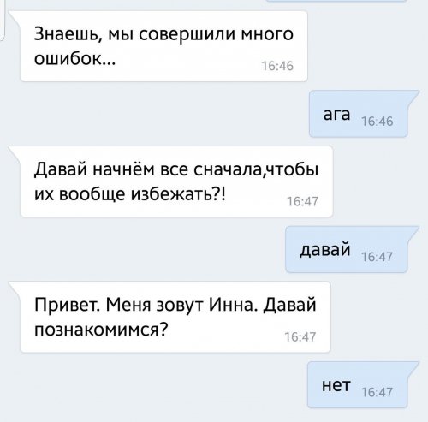Select the message 'Давай начнём все сначала'

pos(176,181)
